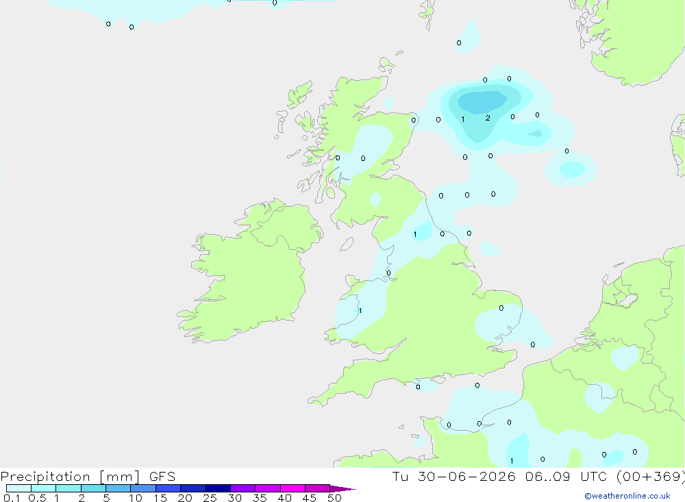Click the 'Tu' weekday abbreviation
Viewport: 685px width, 502px height.
400,477
